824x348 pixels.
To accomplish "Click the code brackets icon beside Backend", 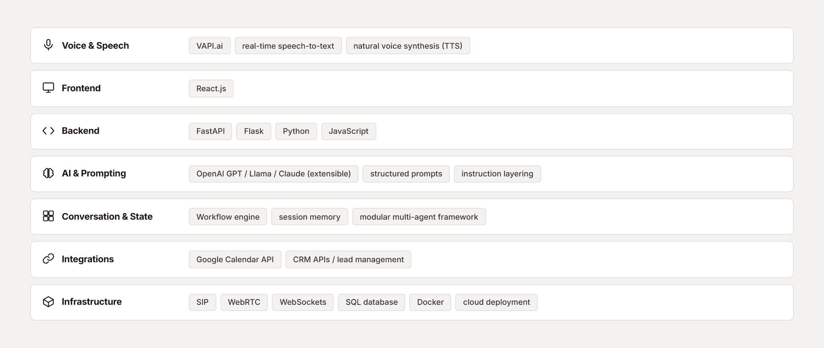I will [48, 131].
